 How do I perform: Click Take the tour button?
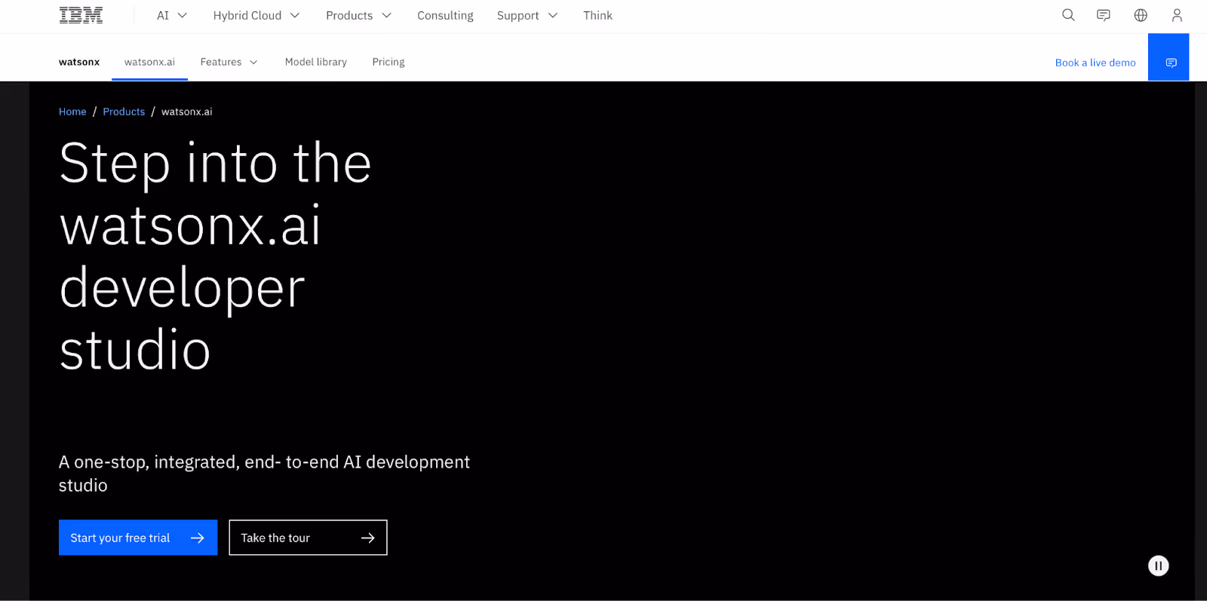[308, 538]
